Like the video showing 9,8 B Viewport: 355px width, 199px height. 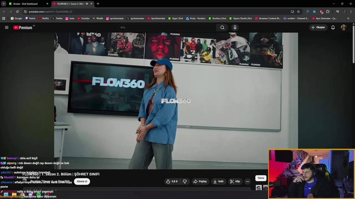(172, 181)
